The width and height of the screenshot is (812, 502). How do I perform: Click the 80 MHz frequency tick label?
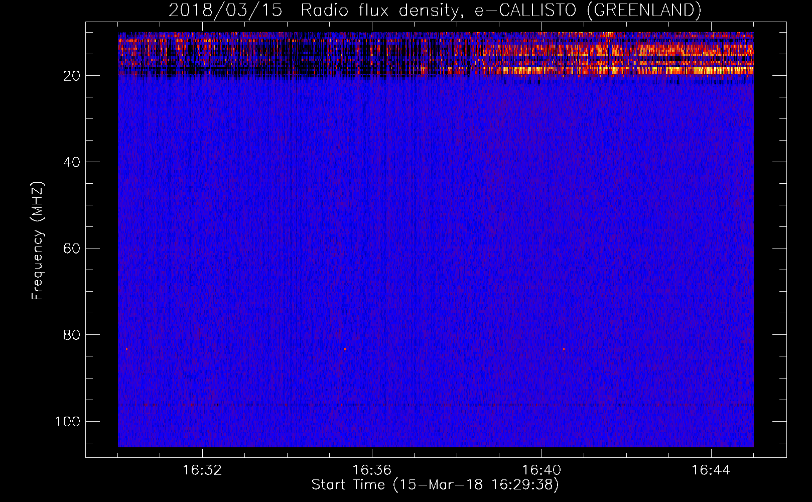72,335
